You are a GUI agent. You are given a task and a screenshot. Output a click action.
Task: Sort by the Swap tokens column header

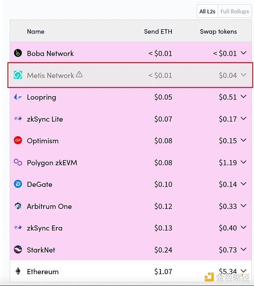(218, 31)
